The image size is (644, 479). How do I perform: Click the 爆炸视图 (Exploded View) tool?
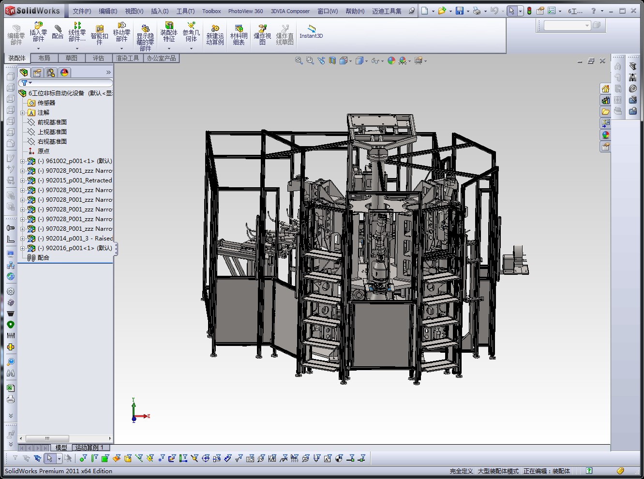point(262,35)
